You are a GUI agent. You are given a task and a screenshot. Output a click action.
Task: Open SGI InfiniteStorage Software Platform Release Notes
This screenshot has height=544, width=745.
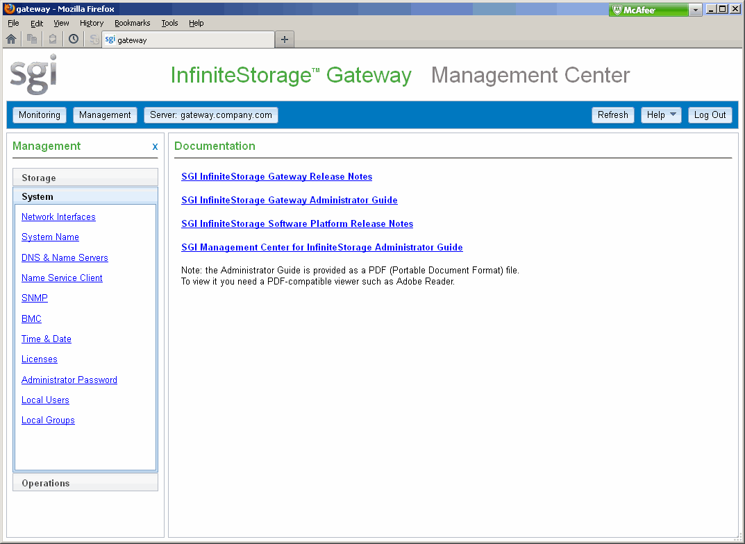297,223
